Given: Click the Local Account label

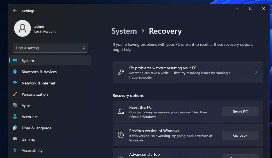Looking at the screenshot, I should tap(45, 31).
